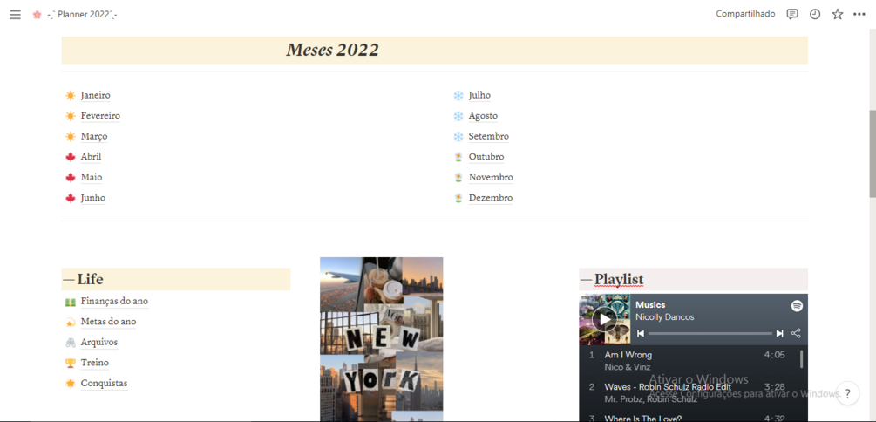Skip to next track in Spotify player
This screenshot has height=422, width=876.
point(779,334)
